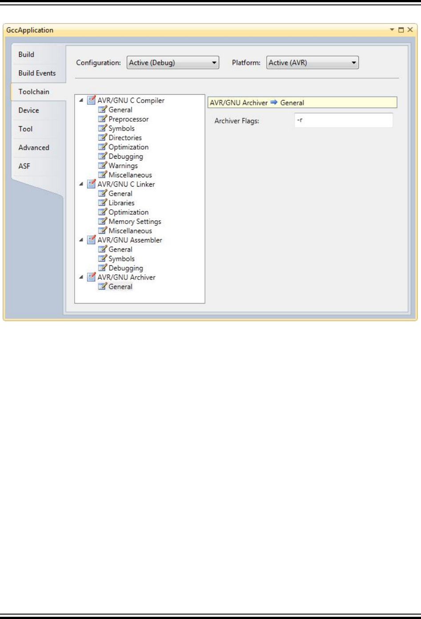Select the Preprocessor tree item
The height and width of the screenshot is (619, 421).
(x=129, y=119)
